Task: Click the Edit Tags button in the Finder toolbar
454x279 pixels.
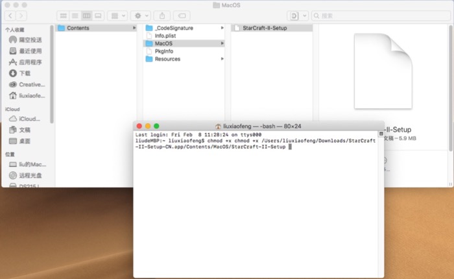Action: point(182,16)
